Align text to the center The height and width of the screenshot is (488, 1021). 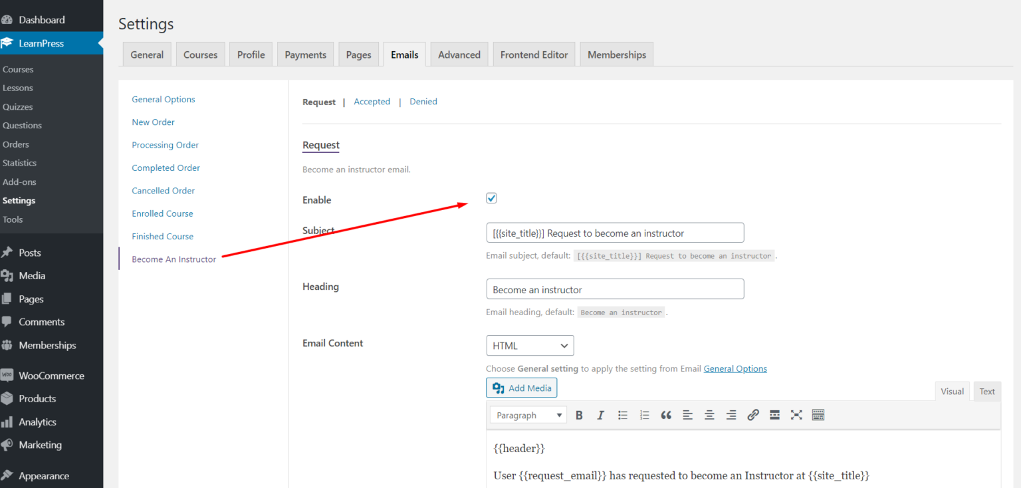pos(709,414)
